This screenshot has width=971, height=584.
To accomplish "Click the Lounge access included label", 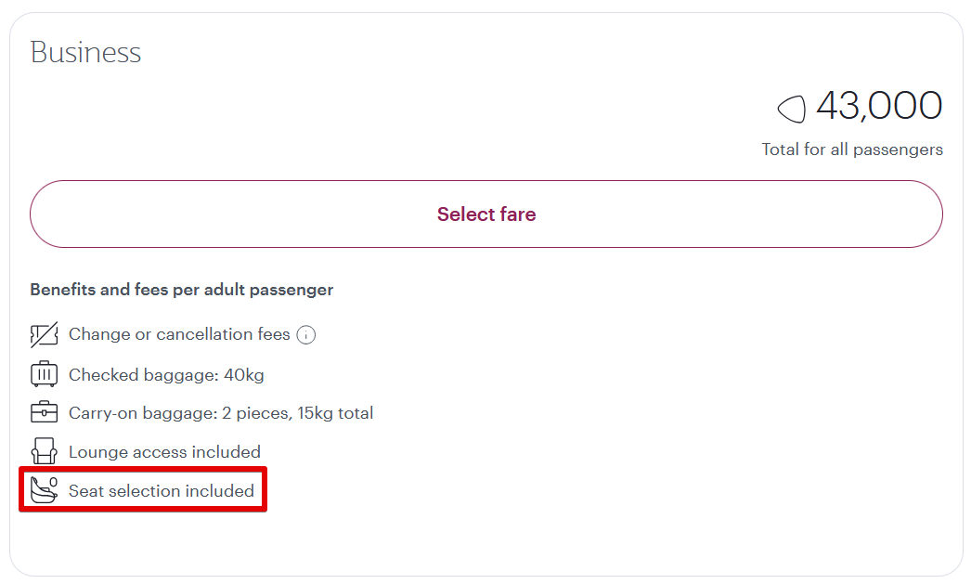I will (x=164, y=452).
